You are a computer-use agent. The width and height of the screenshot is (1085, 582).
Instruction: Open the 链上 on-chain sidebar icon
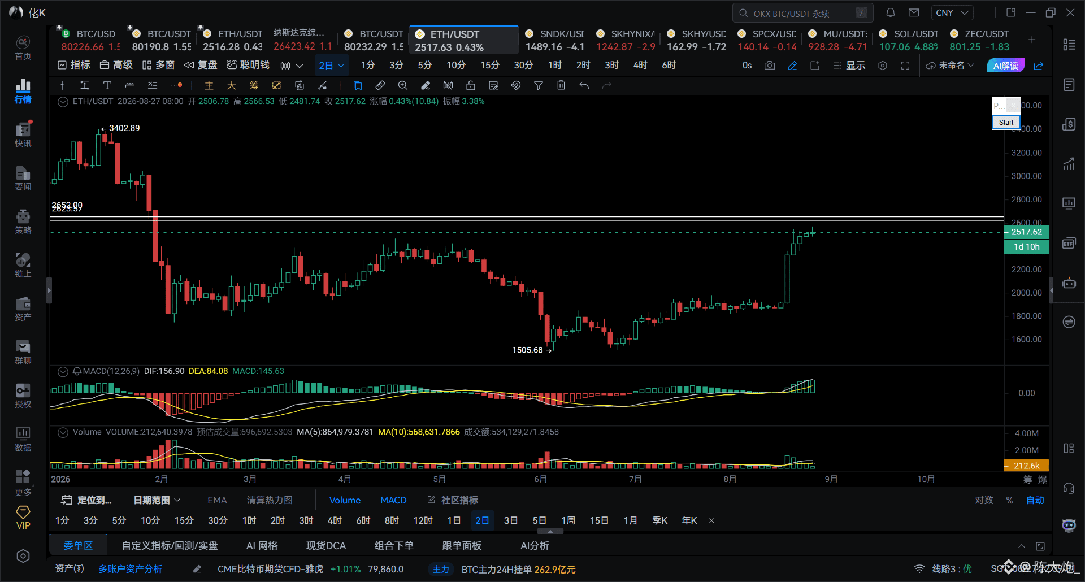pos(23,266)
